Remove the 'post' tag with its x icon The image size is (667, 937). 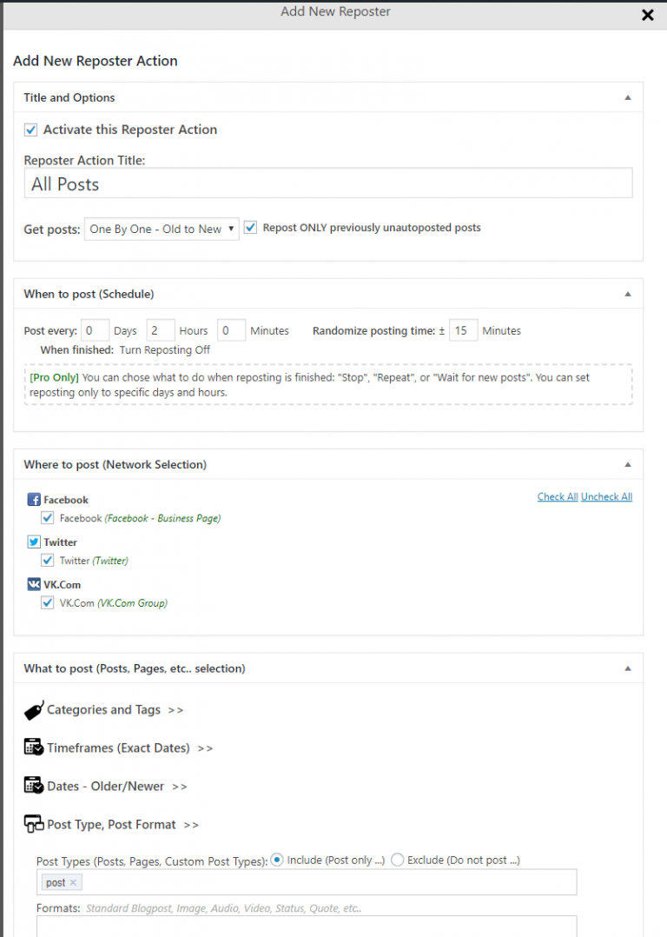[x=73, y=882]
